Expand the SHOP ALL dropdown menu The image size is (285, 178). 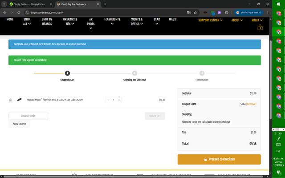27,21
